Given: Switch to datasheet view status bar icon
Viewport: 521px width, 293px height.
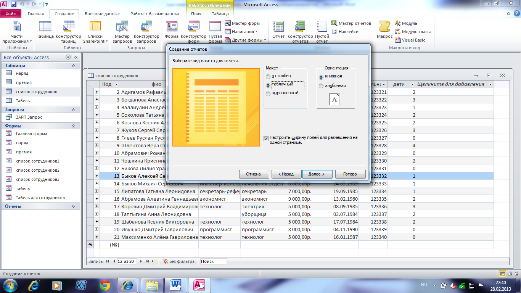Looking at the screenshot, I should pos(503,274).
